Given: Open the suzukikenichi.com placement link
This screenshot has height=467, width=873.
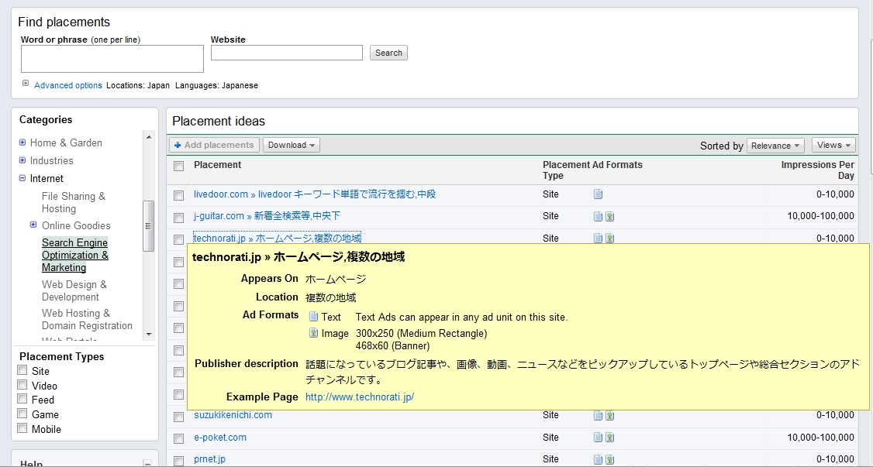Looking at the screenshot, I should point(233,415).
